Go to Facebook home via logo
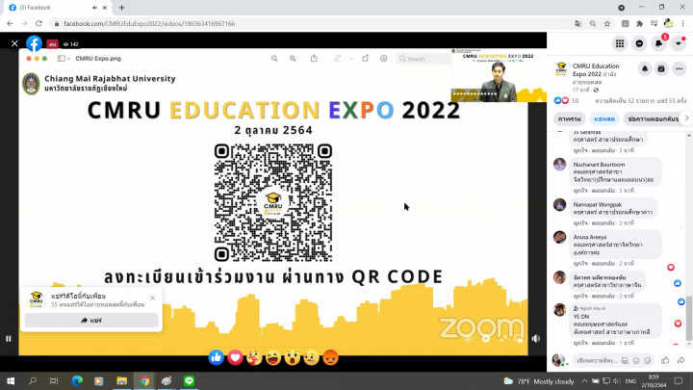The height and width of the screenshot is (390, 693). point(34,43)
